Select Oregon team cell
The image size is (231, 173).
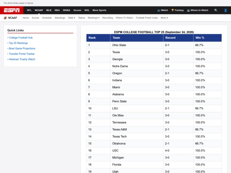[136, 73]
